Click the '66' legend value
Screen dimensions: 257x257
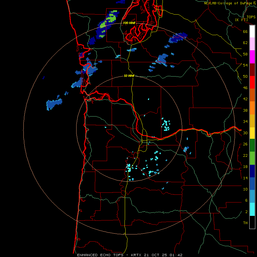click(x=245, y=31)
